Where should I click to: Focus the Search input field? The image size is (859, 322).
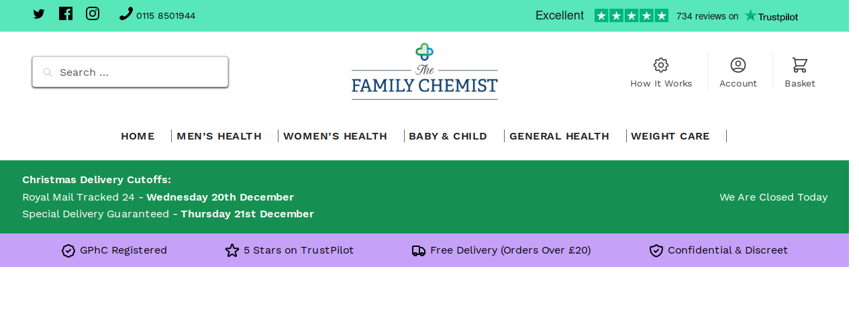[x=130, y=72]
